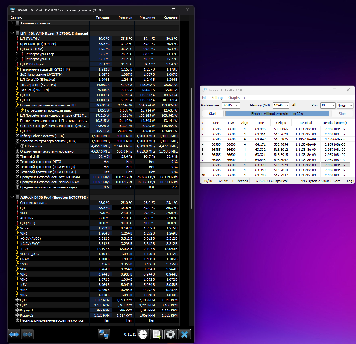Expand Потребляемая мощность ядер subgroup
Screen dimensions: 356x344
click(17, 110)
